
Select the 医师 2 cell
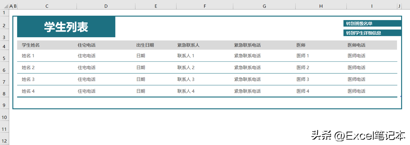click(x=321, y=68)
